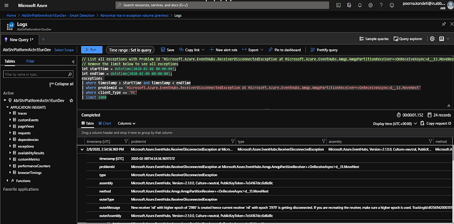Open the notifications bell
Screen dimensions: 454x224
pyautogui.click(x=360, y=5)
